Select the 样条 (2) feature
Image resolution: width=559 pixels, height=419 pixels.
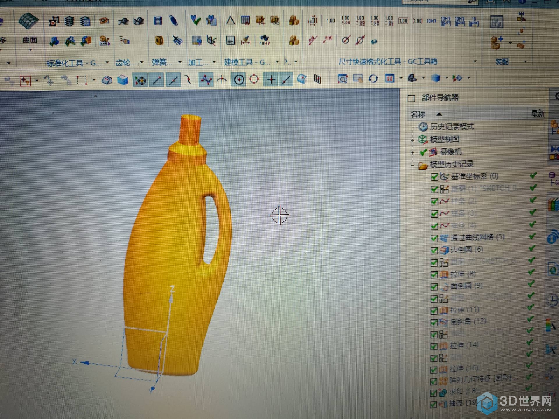[464, 201]
